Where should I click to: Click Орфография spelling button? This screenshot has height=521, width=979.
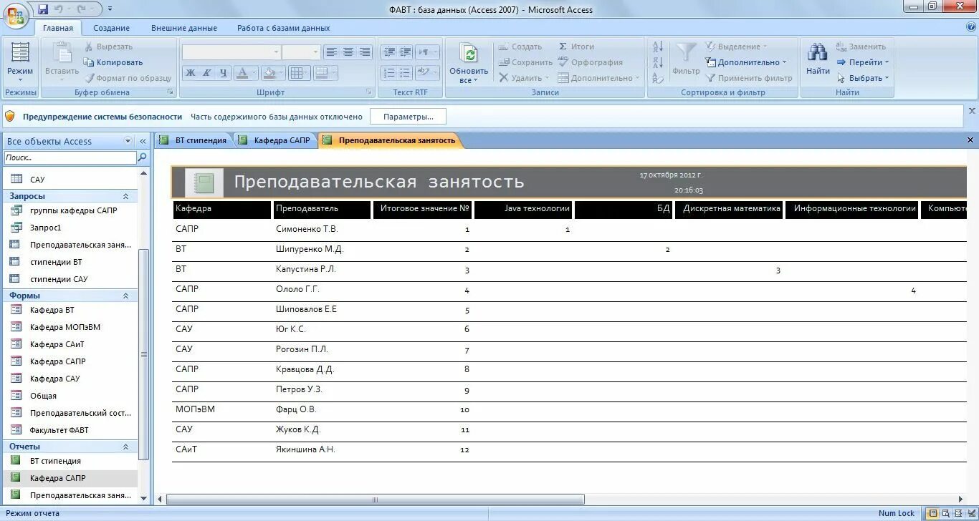(x=590, y=62)
